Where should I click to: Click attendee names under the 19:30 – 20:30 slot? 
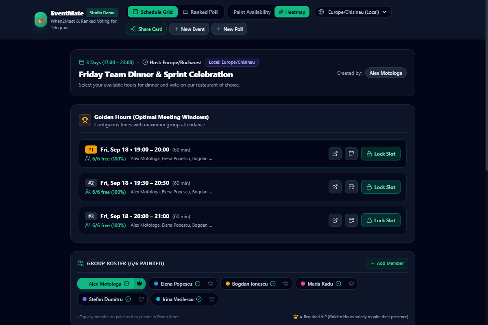pyautogui.click(x=171, y=192)
